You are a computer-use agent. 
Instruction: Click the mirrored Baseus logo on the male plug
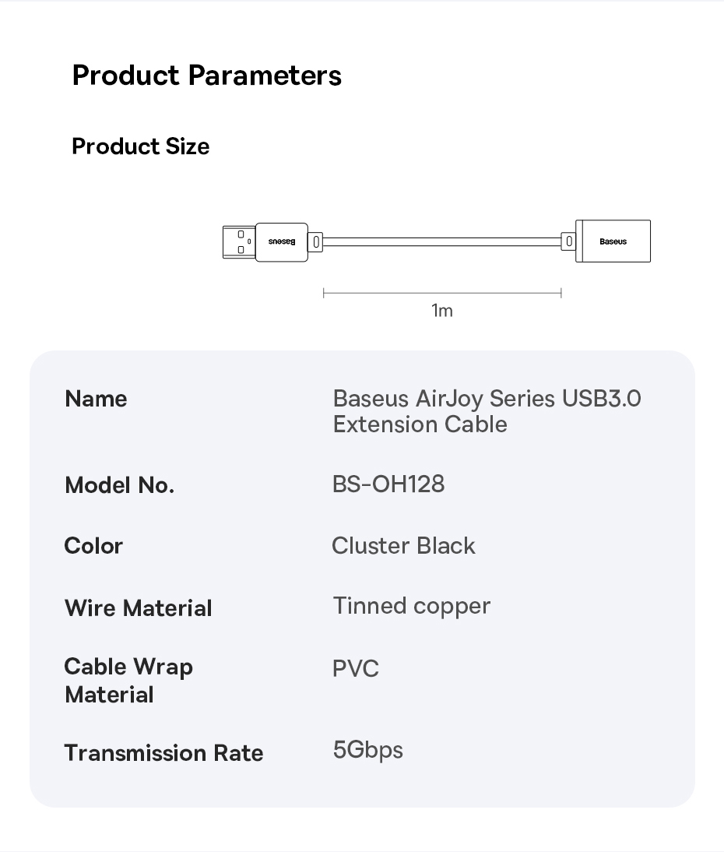coord(282,241)
